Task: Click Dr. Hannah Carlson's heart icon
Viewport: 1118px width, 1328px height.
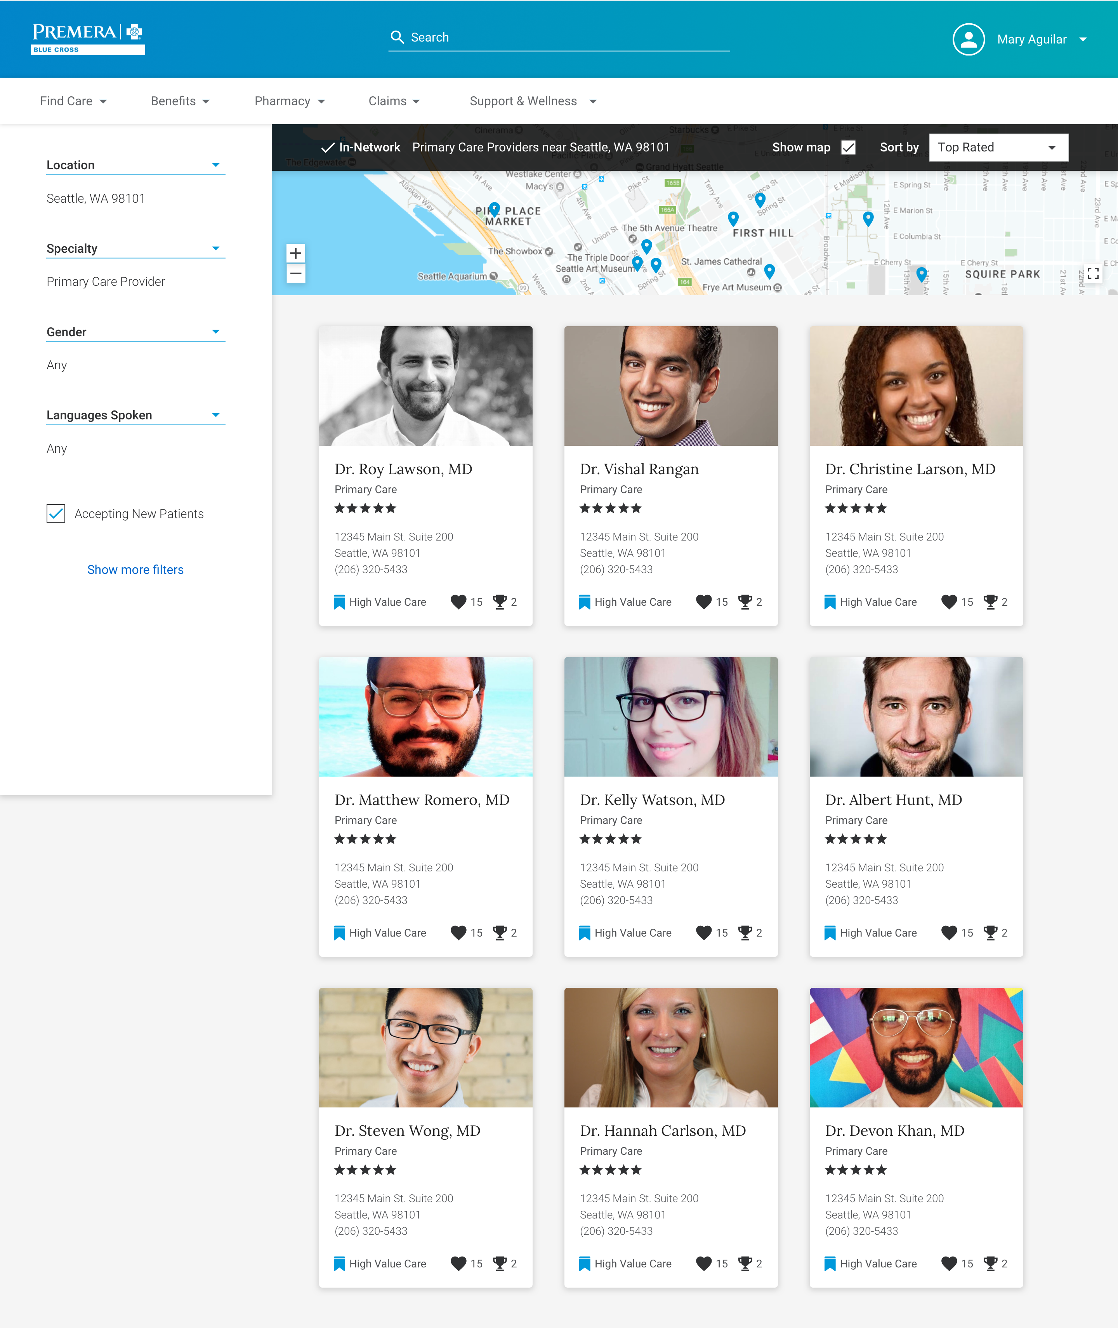Action: (703, 1263)
